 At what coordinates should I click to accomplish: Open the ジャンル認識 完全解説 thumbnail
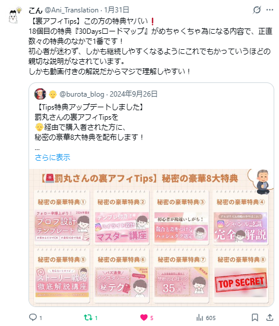coord(240,228)
